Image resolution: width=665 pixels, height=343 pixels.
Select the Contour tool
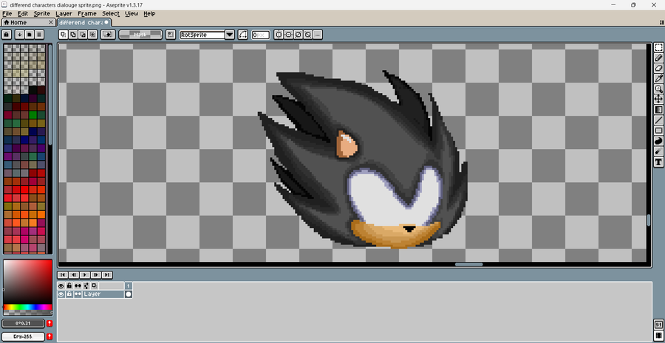tap(658, 141)
